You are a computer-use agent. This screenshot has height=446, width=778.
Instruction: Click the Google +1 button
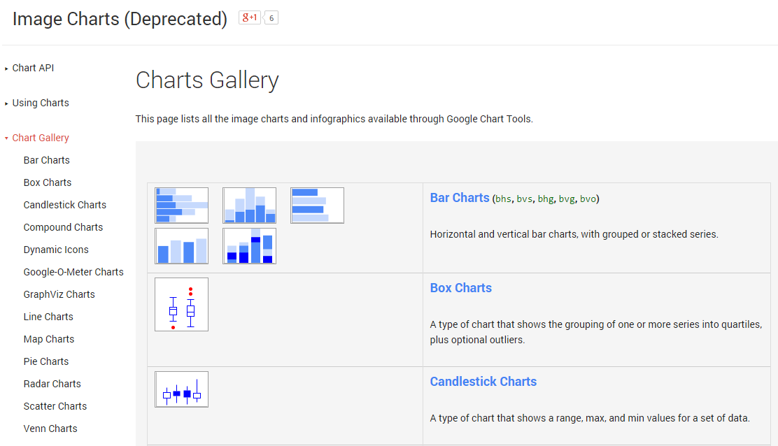(x=249, y=17)
